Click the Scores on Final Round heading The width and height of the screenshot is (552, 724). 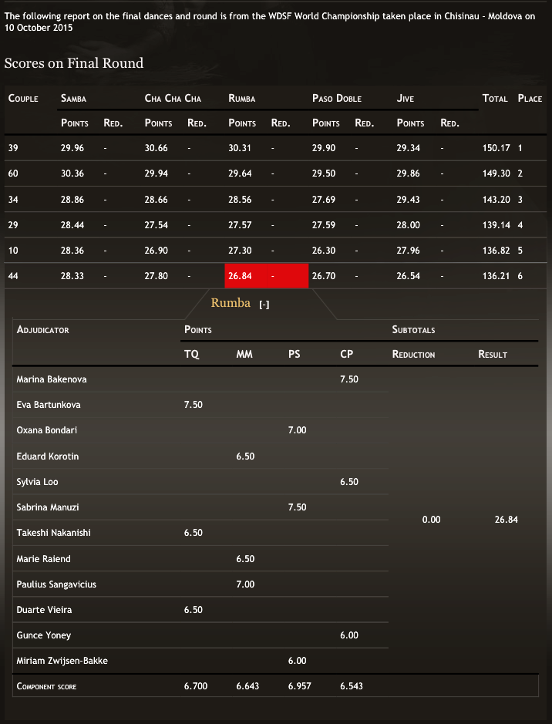[74, 63]
